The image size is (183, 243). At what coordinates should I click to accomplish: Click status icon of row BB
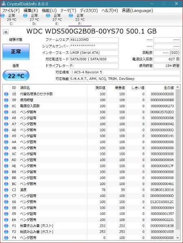click(x=6, y=178)
